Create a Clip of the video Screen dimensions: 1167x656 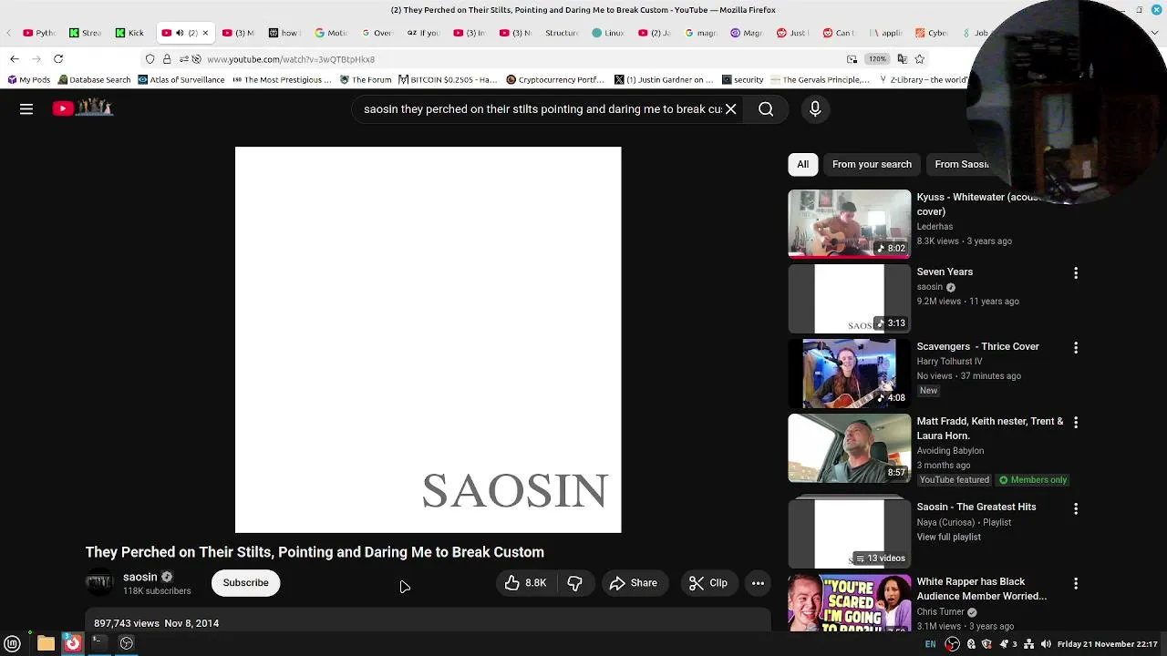[x=708, y=583]
